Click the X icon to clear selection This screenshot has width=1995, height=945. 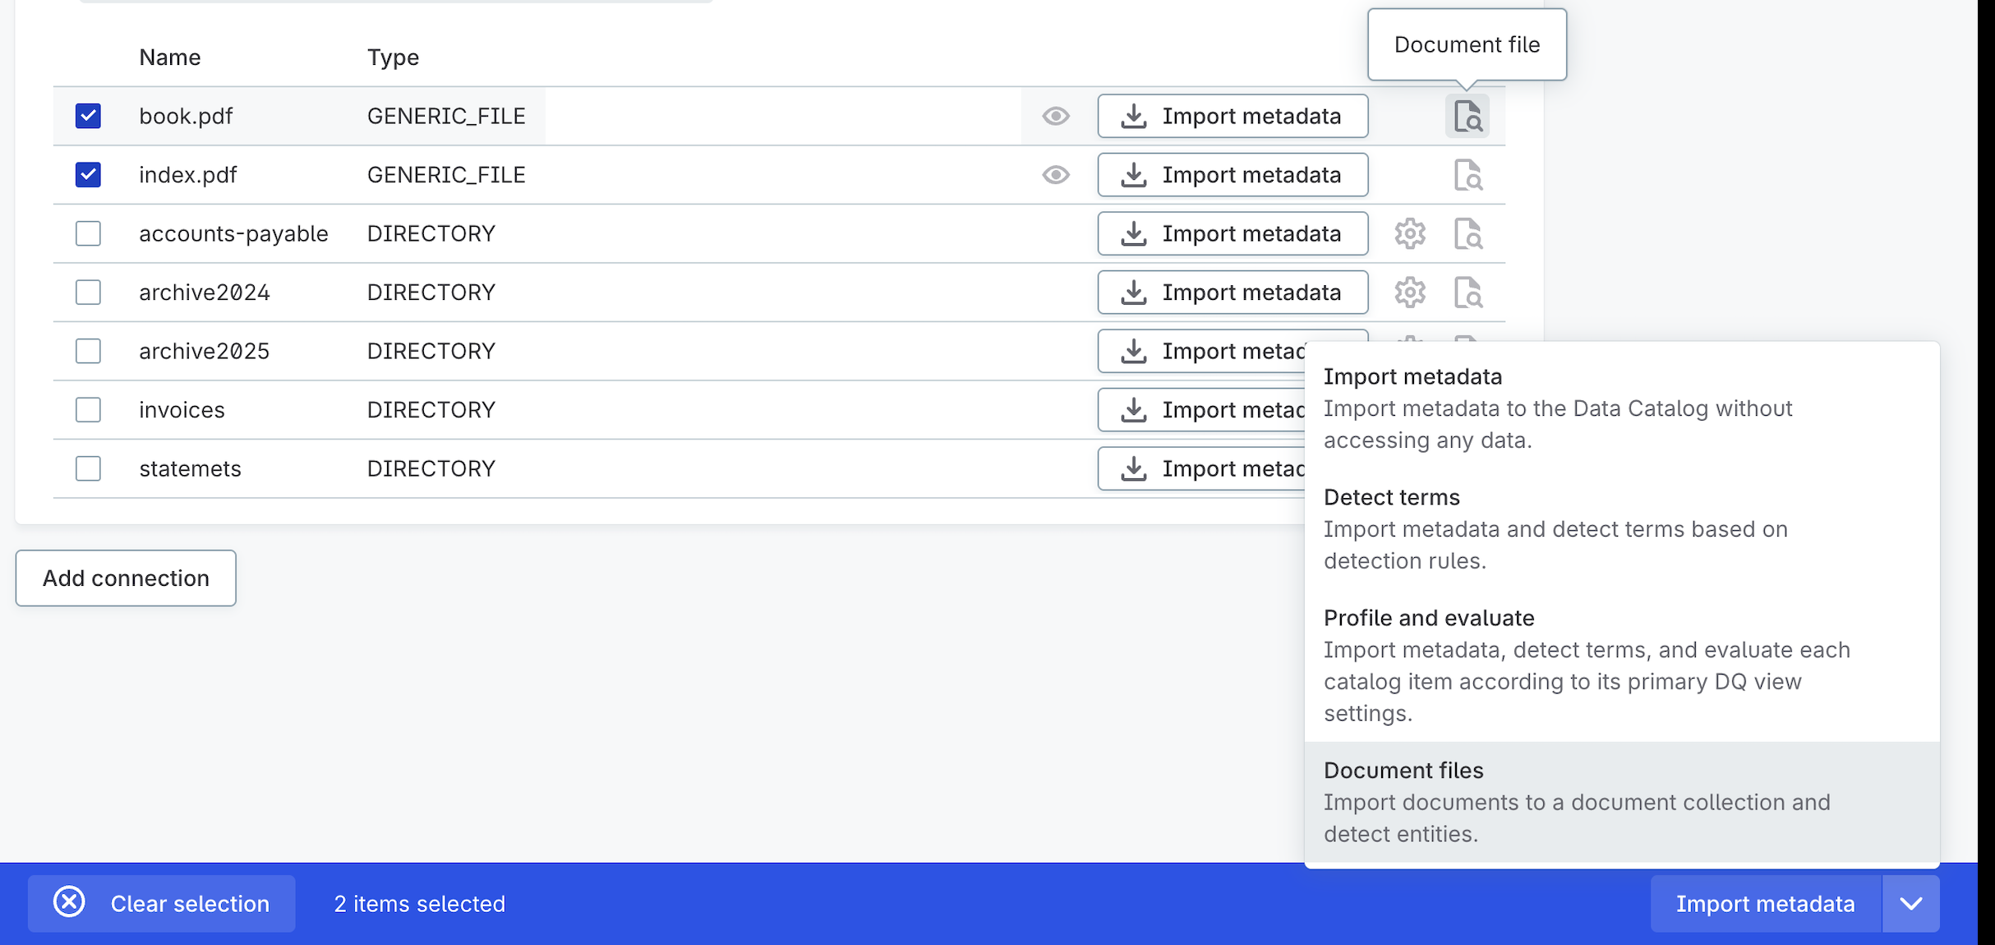[x=70, y=902]
